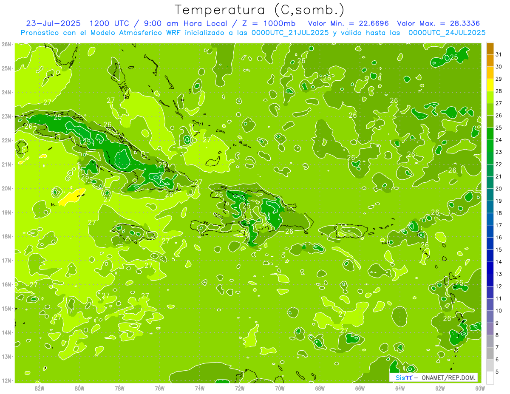The image size is (510, 394).
Task: Click "0000UTC_21JUL2025" initialization time
Action: pyautogui.click(x=290, y=32)
